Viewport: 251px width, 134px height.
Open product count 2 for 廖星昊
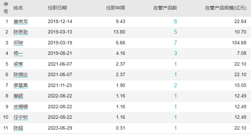(x=176, y=85)
